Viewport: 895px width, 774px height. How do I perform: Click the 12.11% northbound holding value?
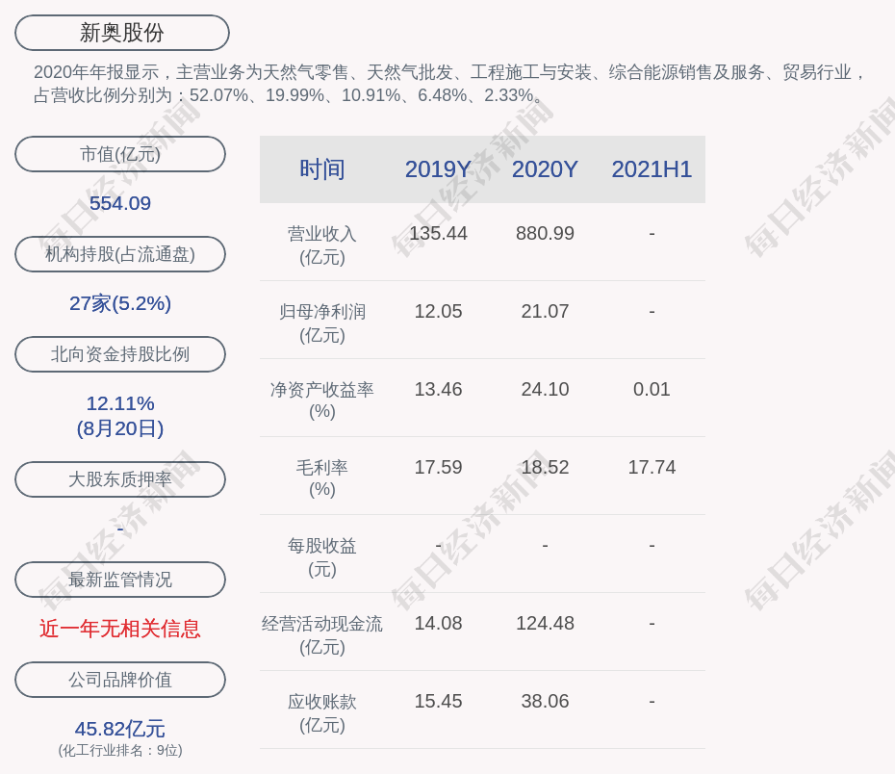[120, 403]
